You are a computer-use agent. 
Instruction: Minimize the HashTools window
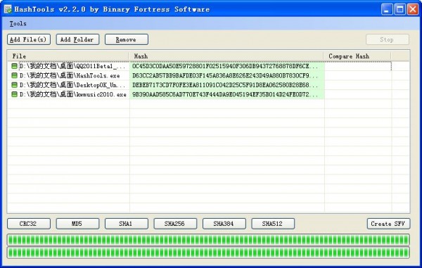tap(387, 10)
